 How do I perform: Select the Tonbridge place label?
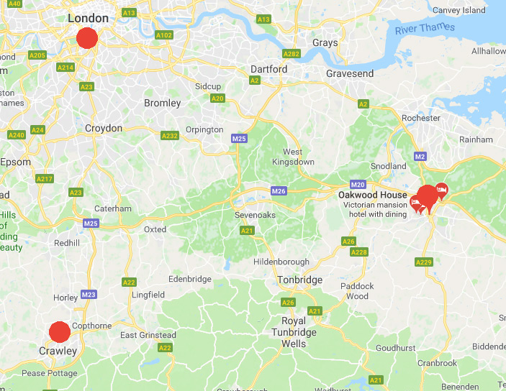point(300,280)
